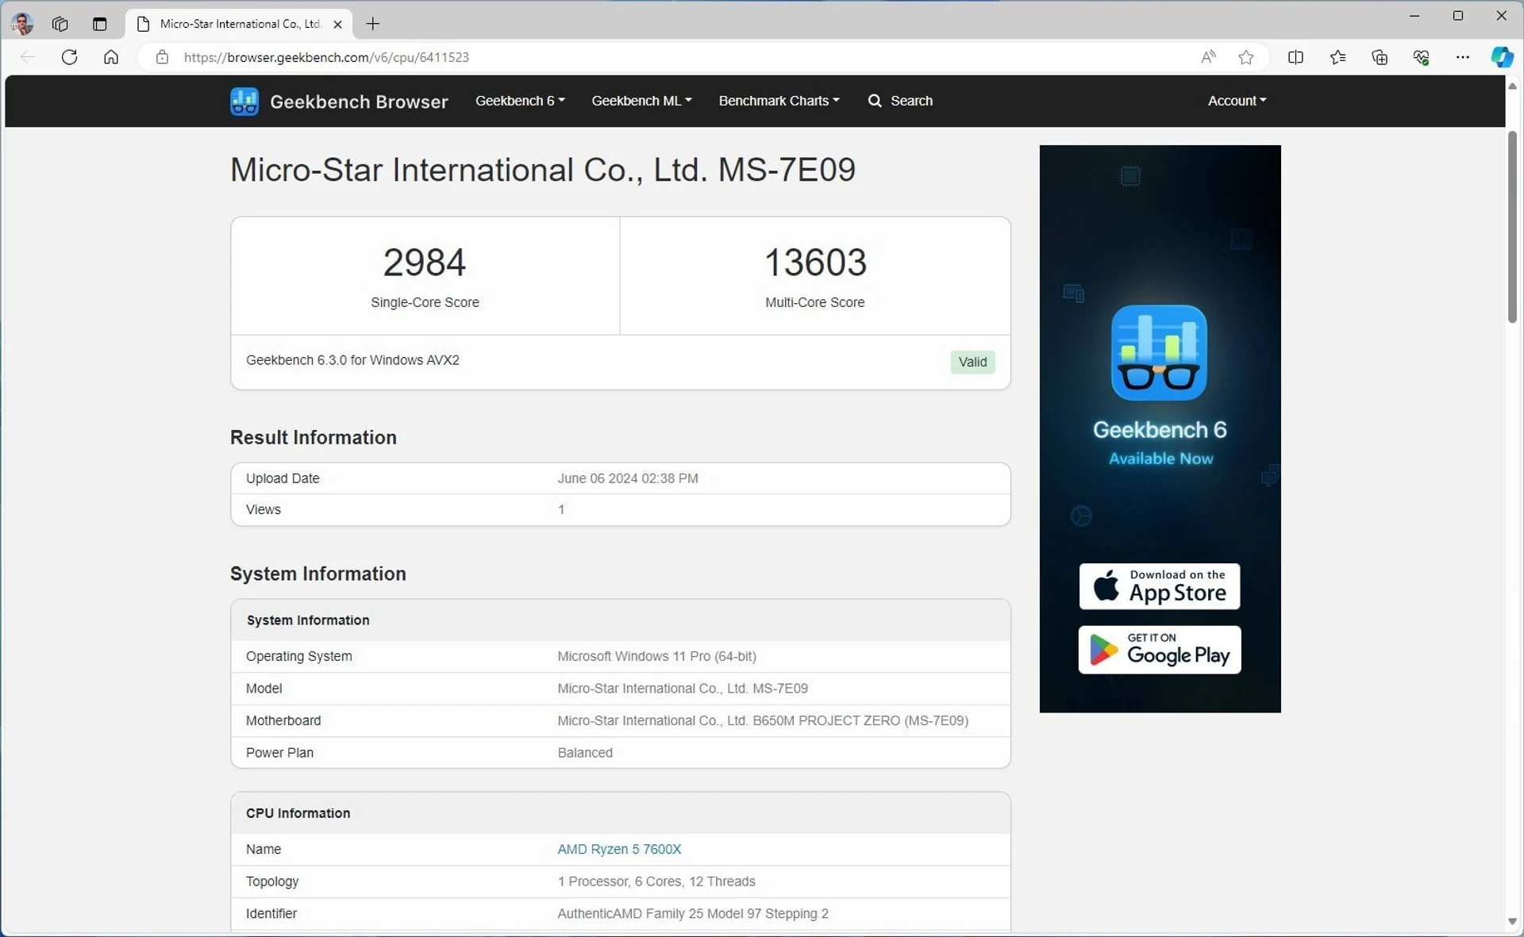Maximize the browser window

click(x=1458, y=16)
